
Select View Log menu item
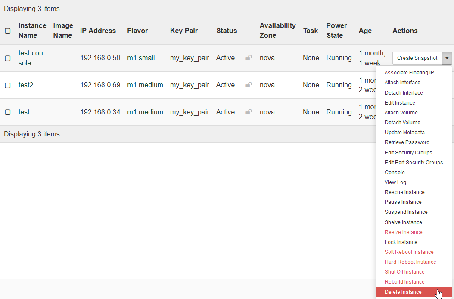pos(395,182)
